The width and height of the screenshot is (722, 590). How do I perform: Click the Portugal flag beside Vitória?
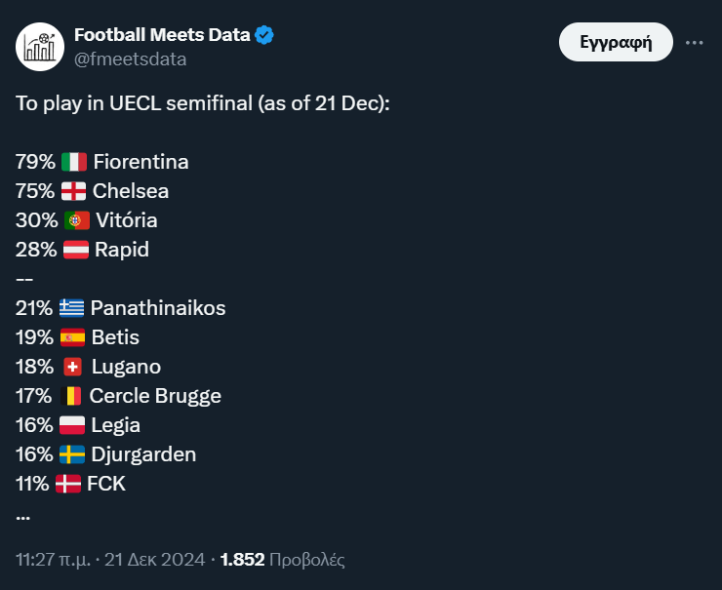[76, 220]
